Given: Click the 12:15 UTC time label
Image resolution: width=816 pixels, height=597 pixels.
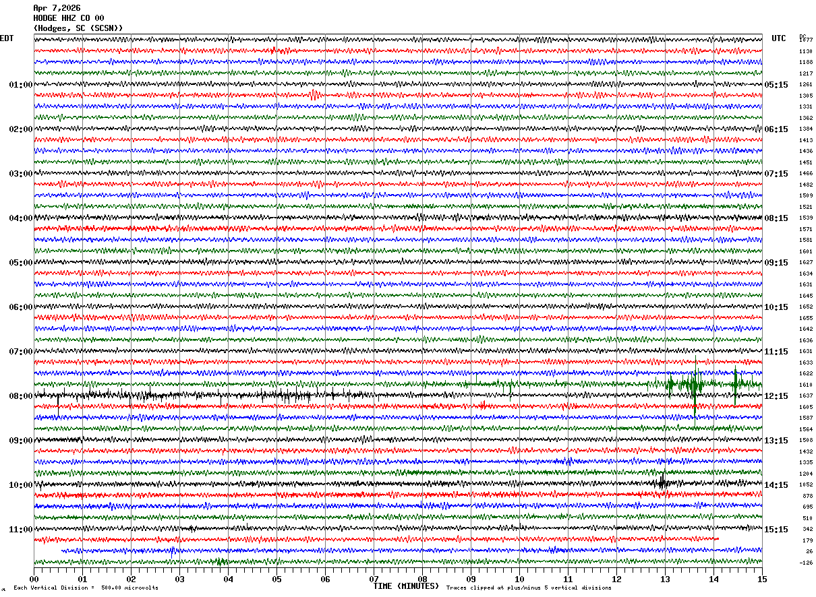Looking at the screenshot, I should pyautogui.click(x=776, y=396).
